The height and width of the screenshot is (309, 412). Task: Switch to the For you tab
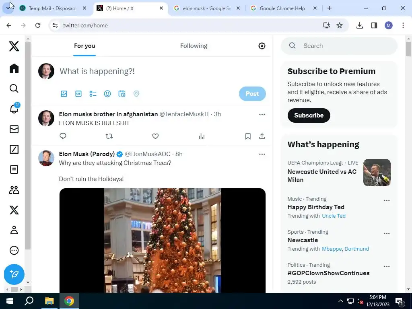[84, 46]
